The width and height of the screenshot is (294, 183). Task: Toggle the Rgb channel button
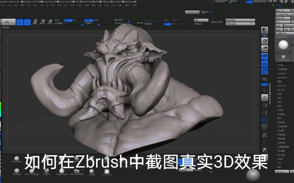[x=68, y=20]
